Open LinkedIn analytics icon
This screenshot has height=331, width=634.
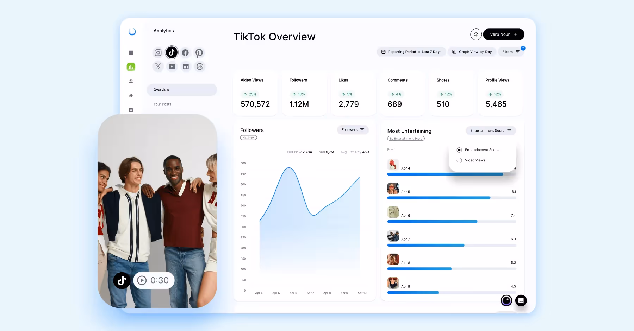[186, 66]
